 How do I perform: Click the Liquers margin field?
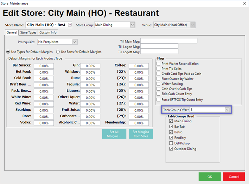[x=90, y=91]
